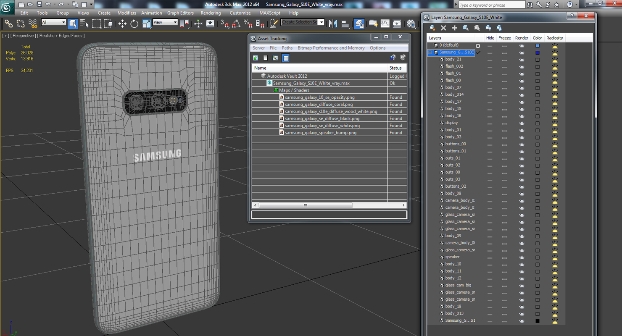Open the reference coordinate View dropdown
The height and width of the screenshot is (336, 622).
[x=165, y=22]
